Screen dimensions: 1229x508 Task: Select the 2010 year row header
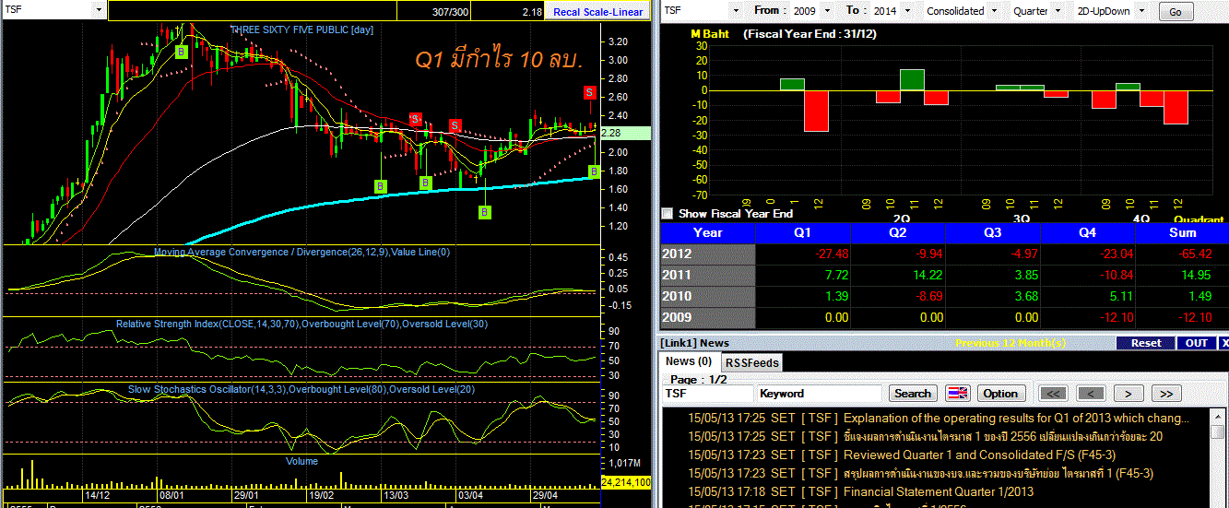click(707, 297)
